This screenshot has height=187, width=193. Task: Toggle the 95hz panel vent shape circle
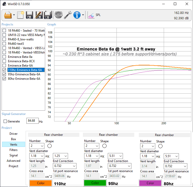pyautogui.click(x=104, y=146)
